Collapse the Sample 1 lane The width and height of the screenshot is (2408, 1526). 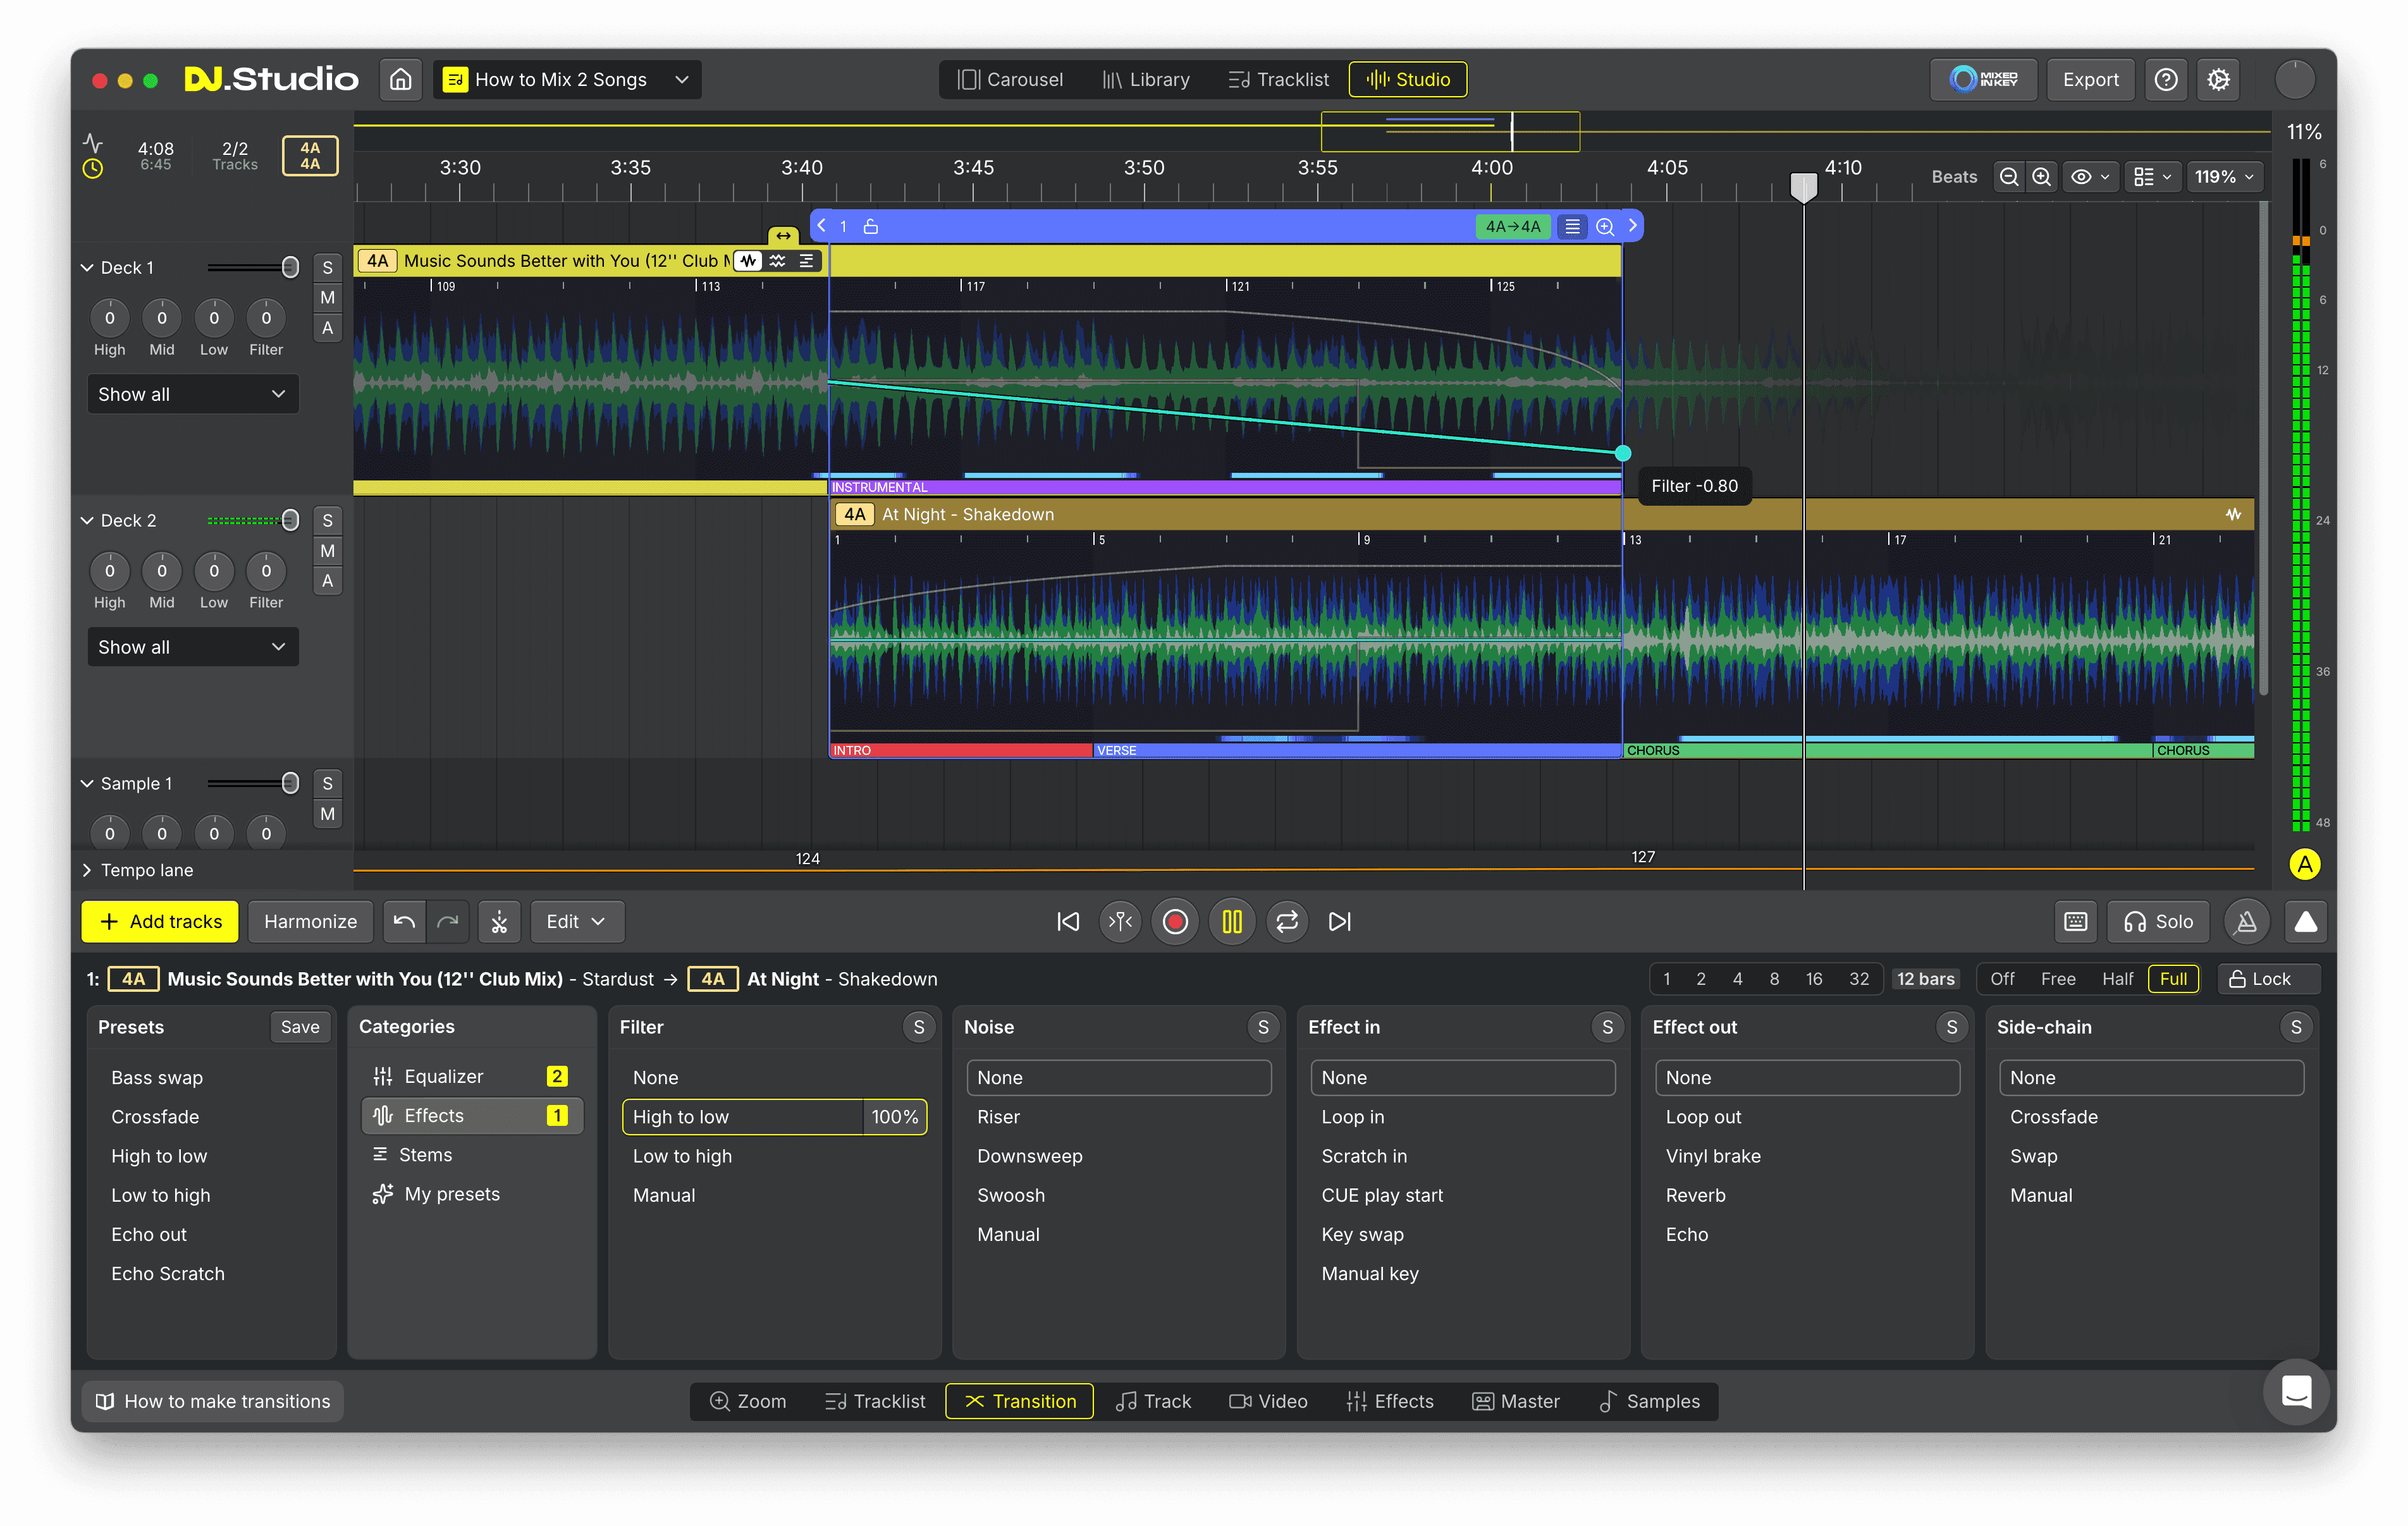[x=86, y=783]
